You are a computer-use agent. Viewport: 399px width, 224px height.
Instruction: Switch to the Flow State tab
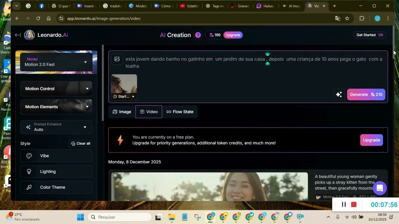click(x=180, y=112)
